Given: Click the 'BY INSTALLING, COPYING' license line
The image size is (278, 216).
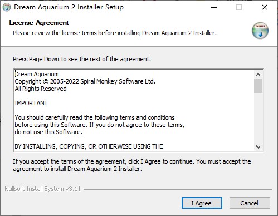Looking at the screenshot, I should (x=89, y=146).
